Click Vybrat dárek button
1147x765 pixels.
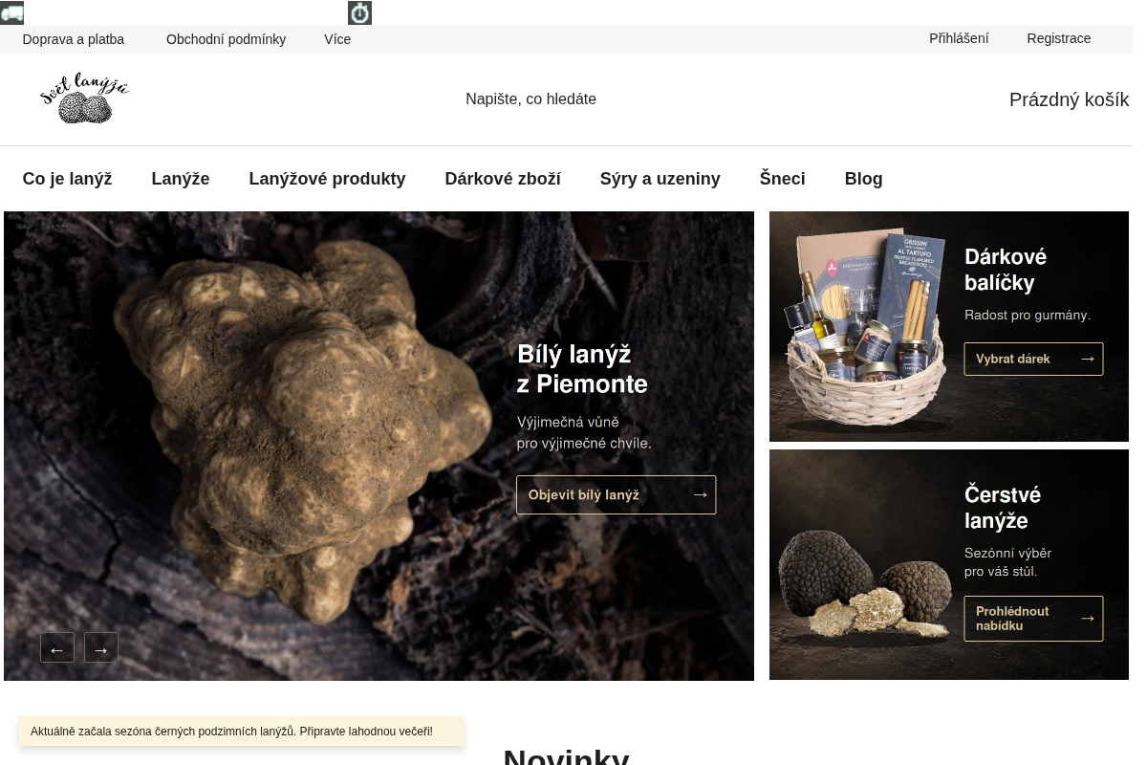[1033, 359]
